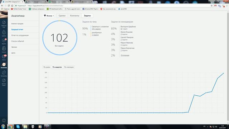Screen dimensions: 229x129
Task: Open the film reel app in taskbar
Action: 48,126
